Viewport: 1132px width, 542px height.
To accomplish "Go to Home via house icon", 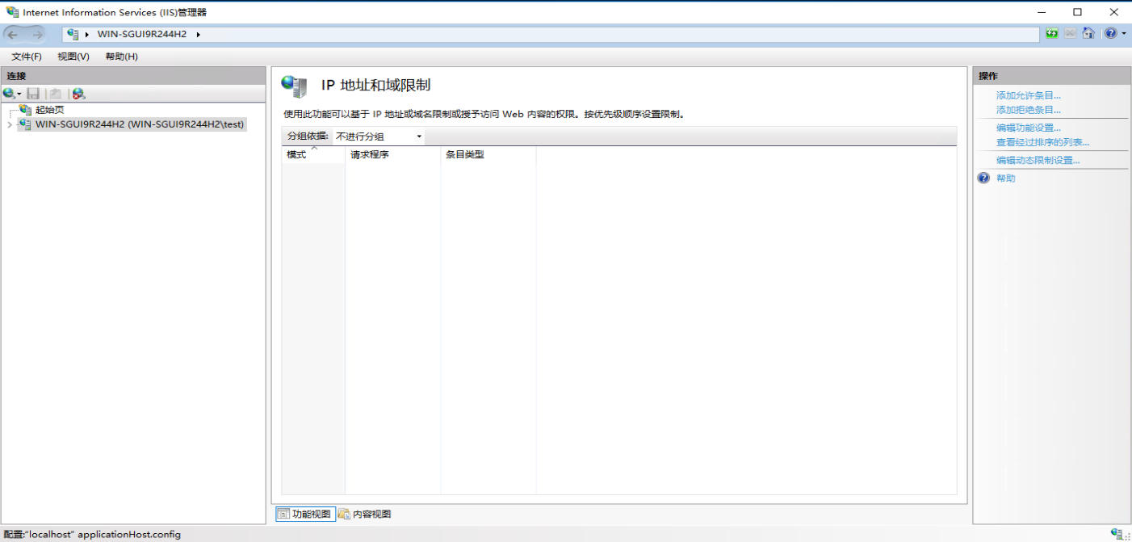I will click(1088, 33).
